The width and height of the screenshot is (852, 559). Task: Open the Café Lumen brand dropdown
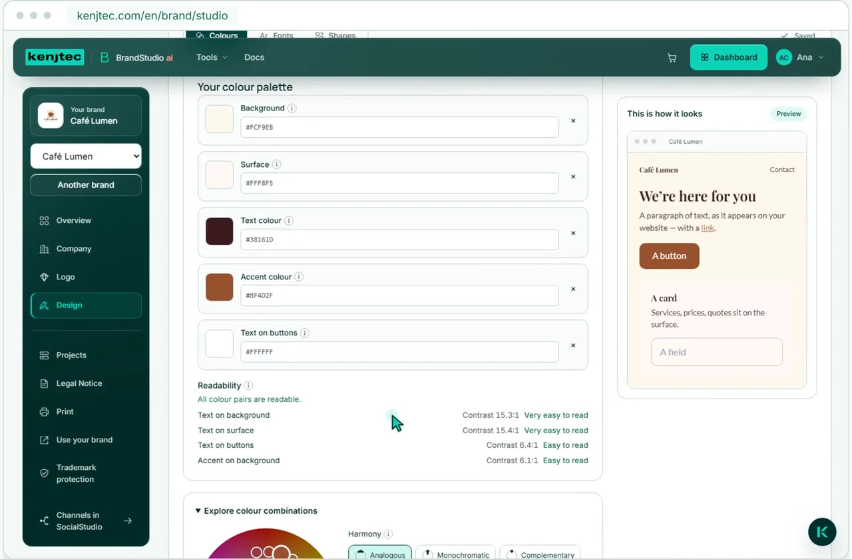click(86, 156)
